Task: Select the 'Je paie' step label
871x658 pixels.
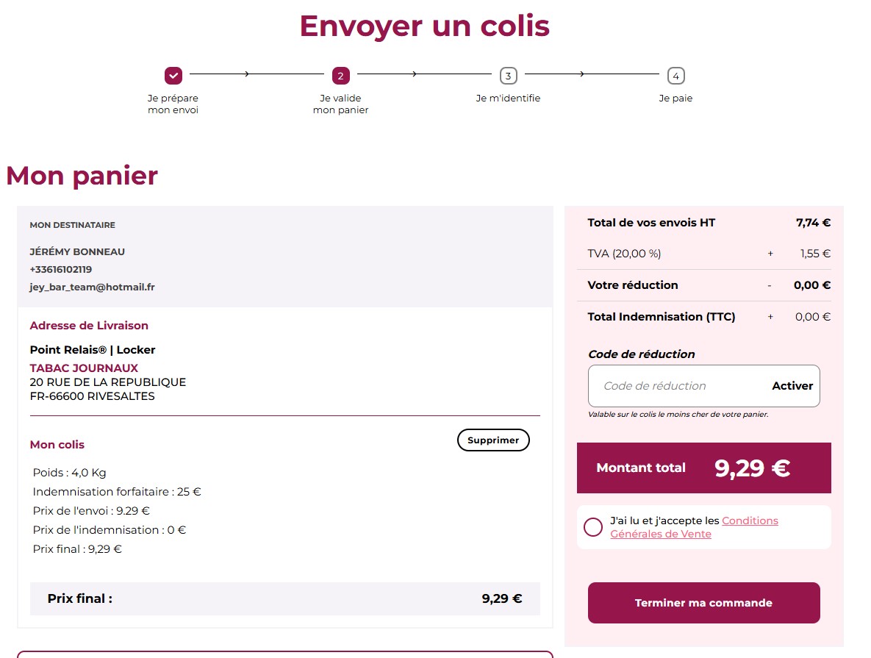Action: 675,98
